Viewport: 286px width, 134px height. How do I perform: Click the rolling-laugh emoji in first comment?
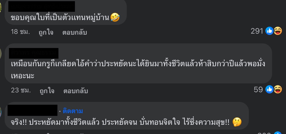(x=115, y=18)
